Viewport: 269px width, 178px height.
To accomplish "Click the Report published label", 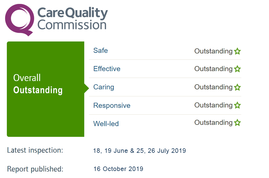I will pos(35,169).
